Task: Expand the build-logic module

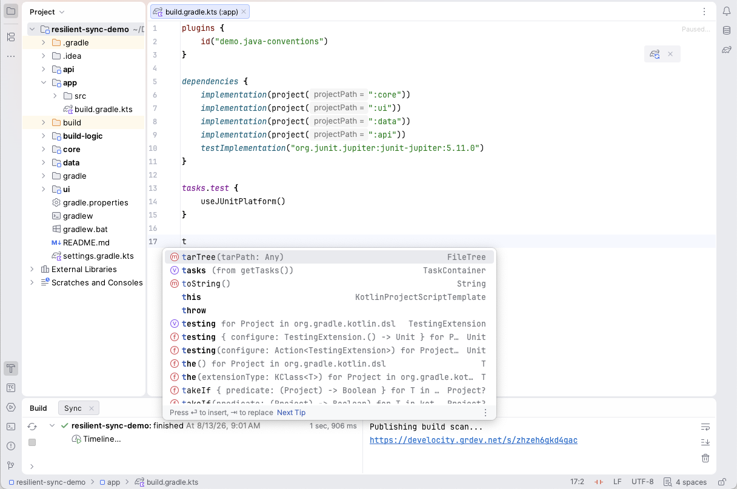Action: 44,136
